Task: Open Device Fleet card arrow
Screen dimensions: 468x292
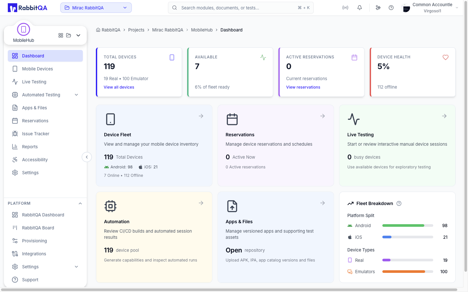Action: 201,116
